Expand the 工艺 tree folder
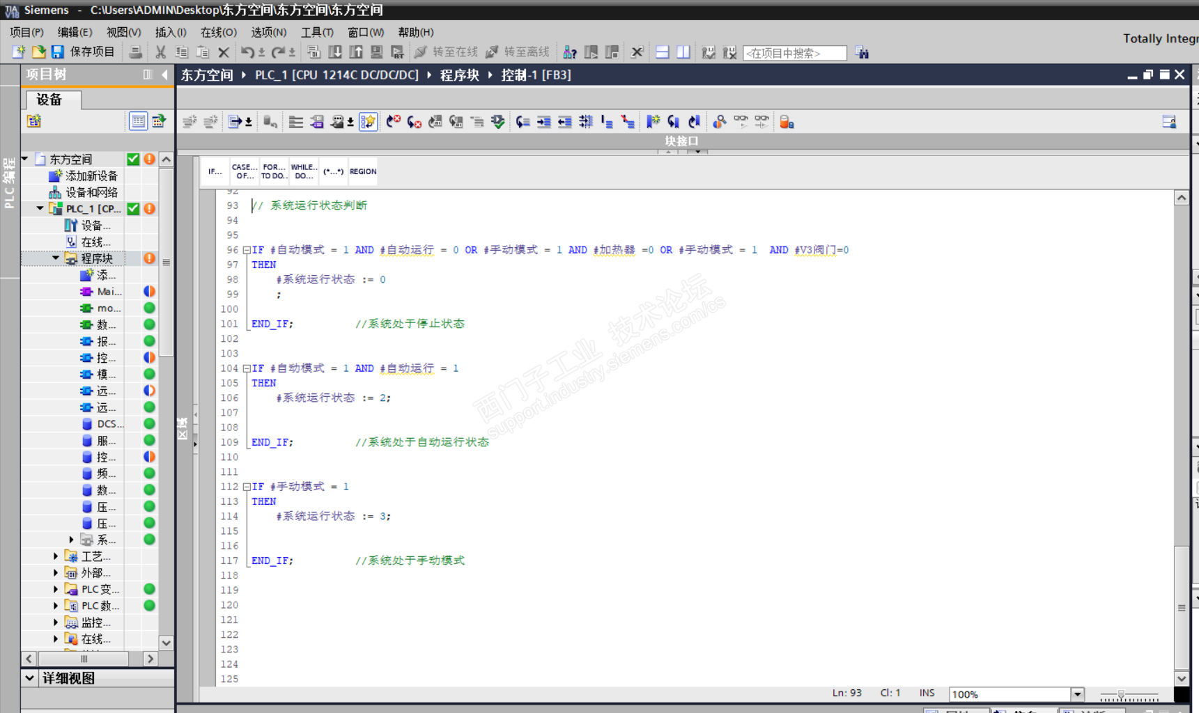Screen dimensions: 1199x713 tap(56, 556)
